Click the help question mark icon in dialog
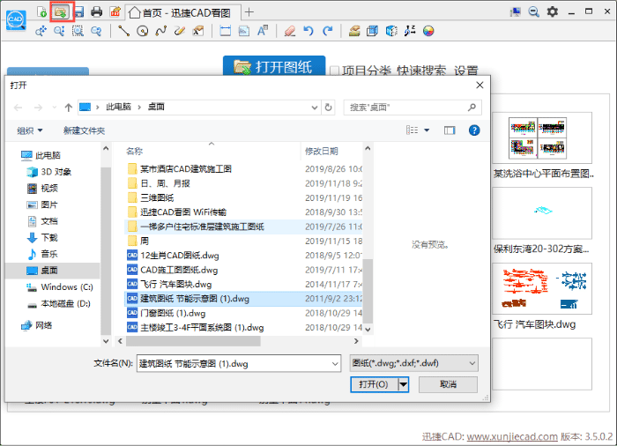Screen dimensions: 617x446 474,130
